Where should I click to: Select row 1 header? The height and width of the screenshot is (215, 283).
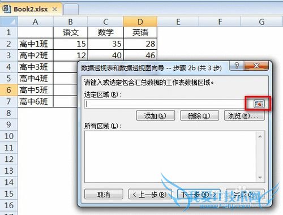coord(8,32)
